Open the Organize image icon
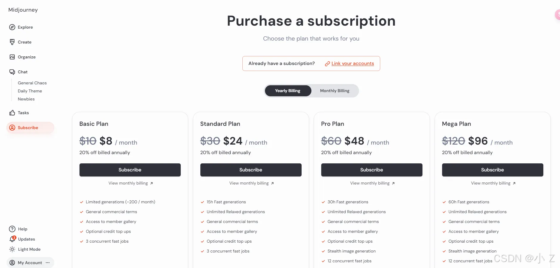This screenshot has width=560, height=268. point(12,57)
